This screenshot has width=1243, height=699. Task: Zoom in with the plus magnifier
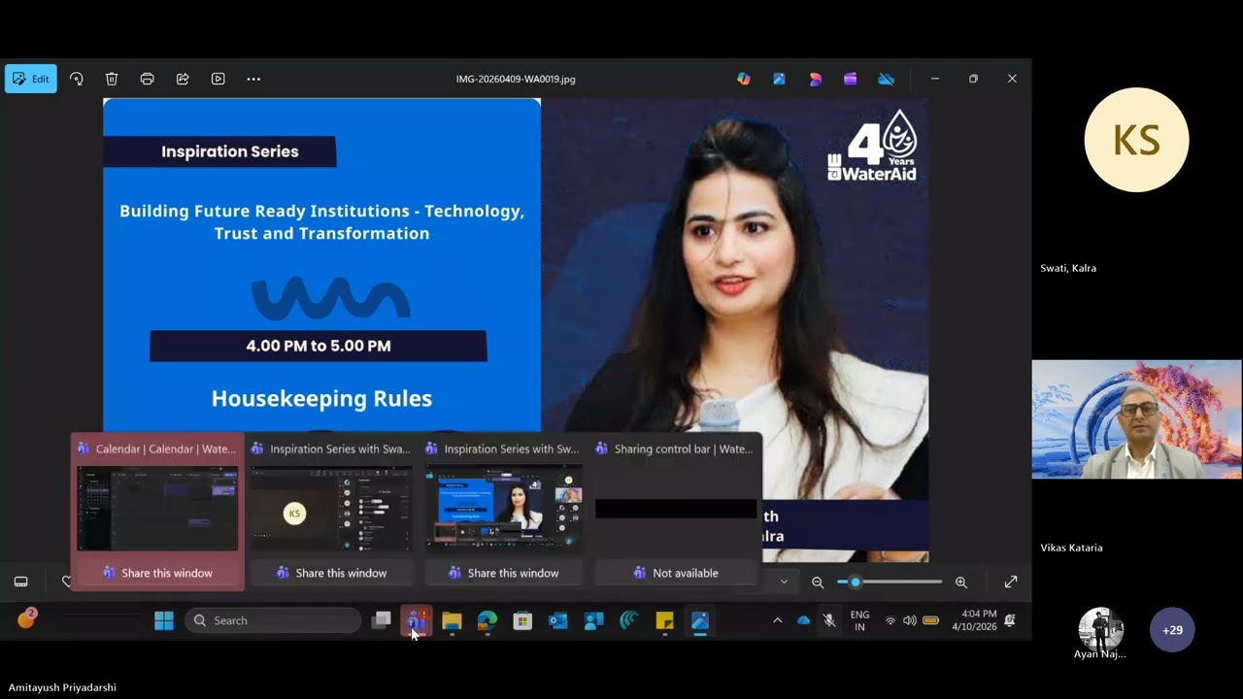point(961,582)
